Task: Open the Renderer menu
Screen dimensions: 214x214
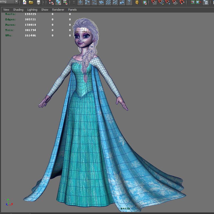Action: (58, 10)
